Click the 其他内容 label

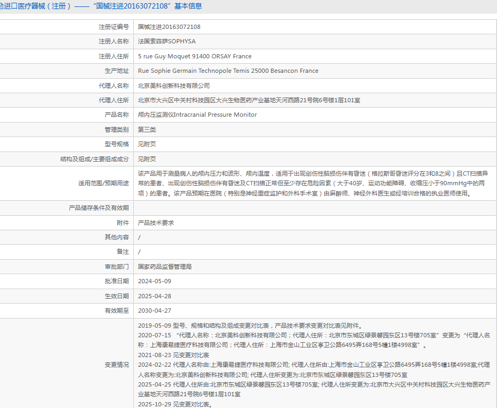[117, 237]
